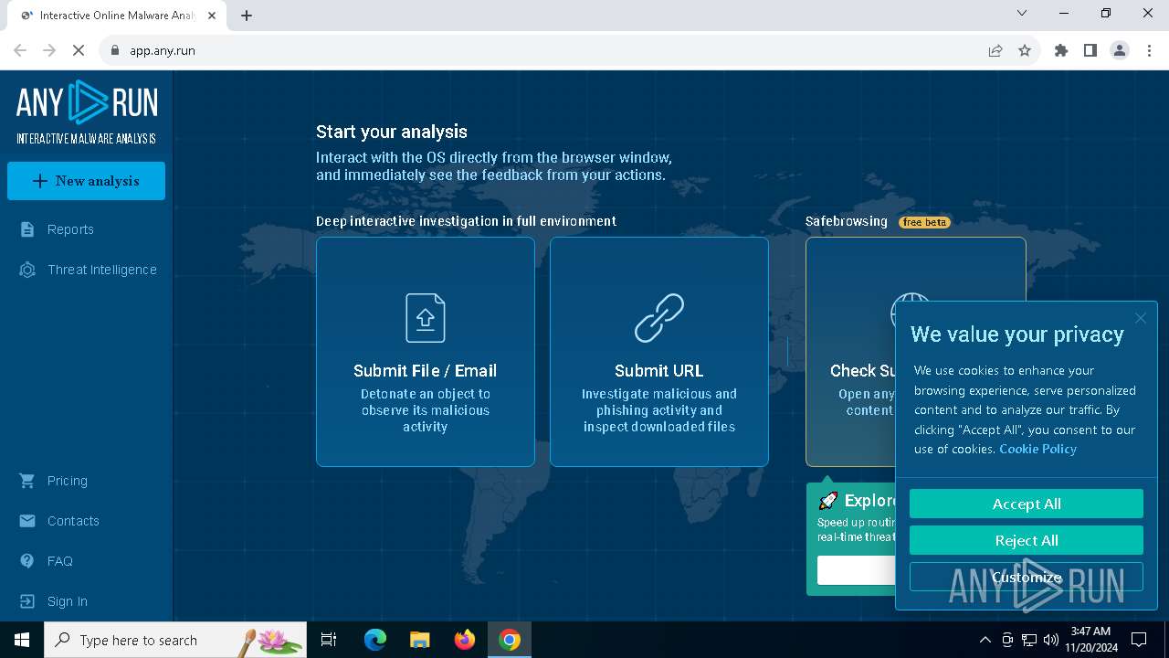
Task: Open the Reports section
Action: [x=70, y=229]
